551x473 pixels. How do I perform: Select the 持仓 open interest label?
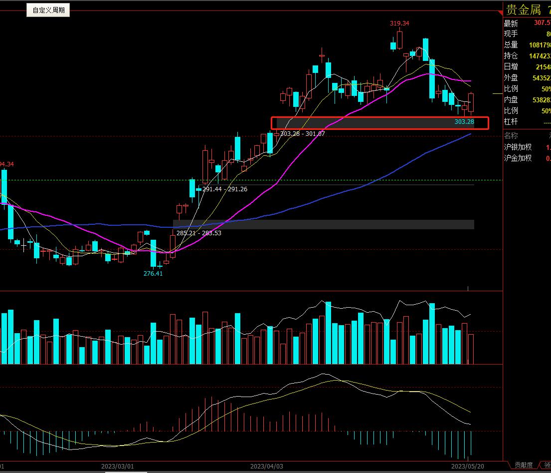[511, 55]
